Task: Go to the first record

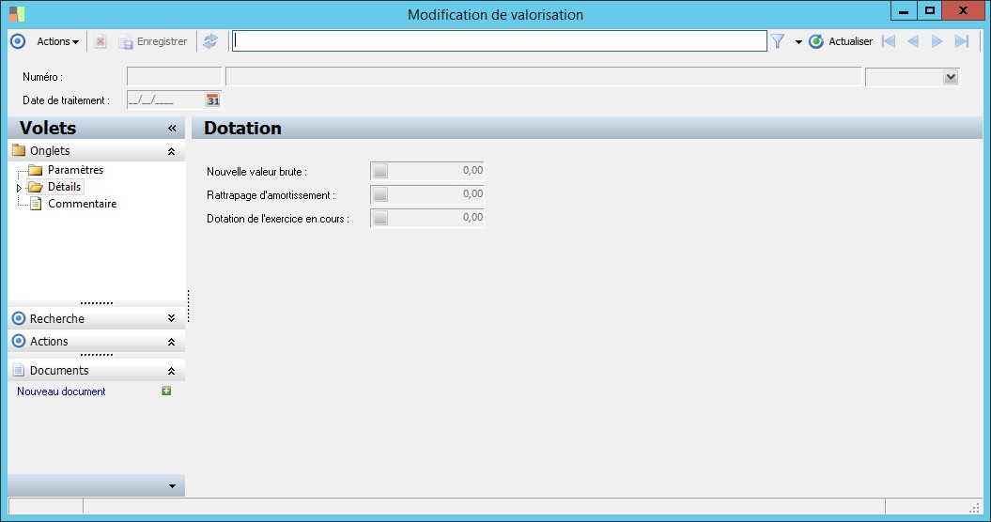Action: 889,41
